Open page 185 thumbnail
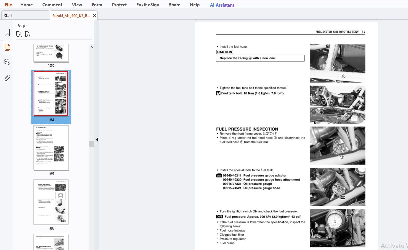The image size is (408, 250). click(x=51, y=148)
